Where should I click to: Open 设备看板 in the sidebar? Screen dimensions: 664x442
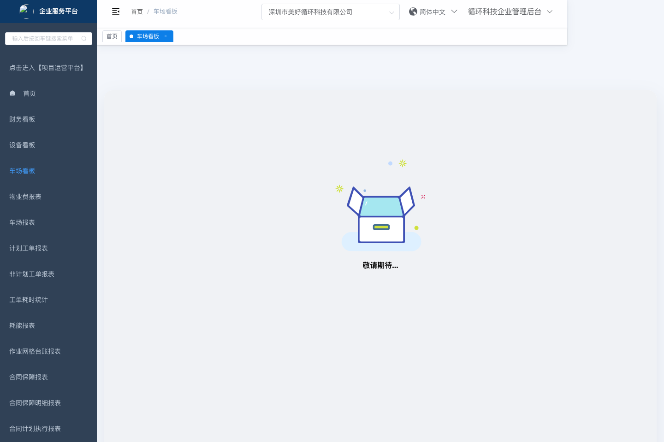tap(22, 145)
